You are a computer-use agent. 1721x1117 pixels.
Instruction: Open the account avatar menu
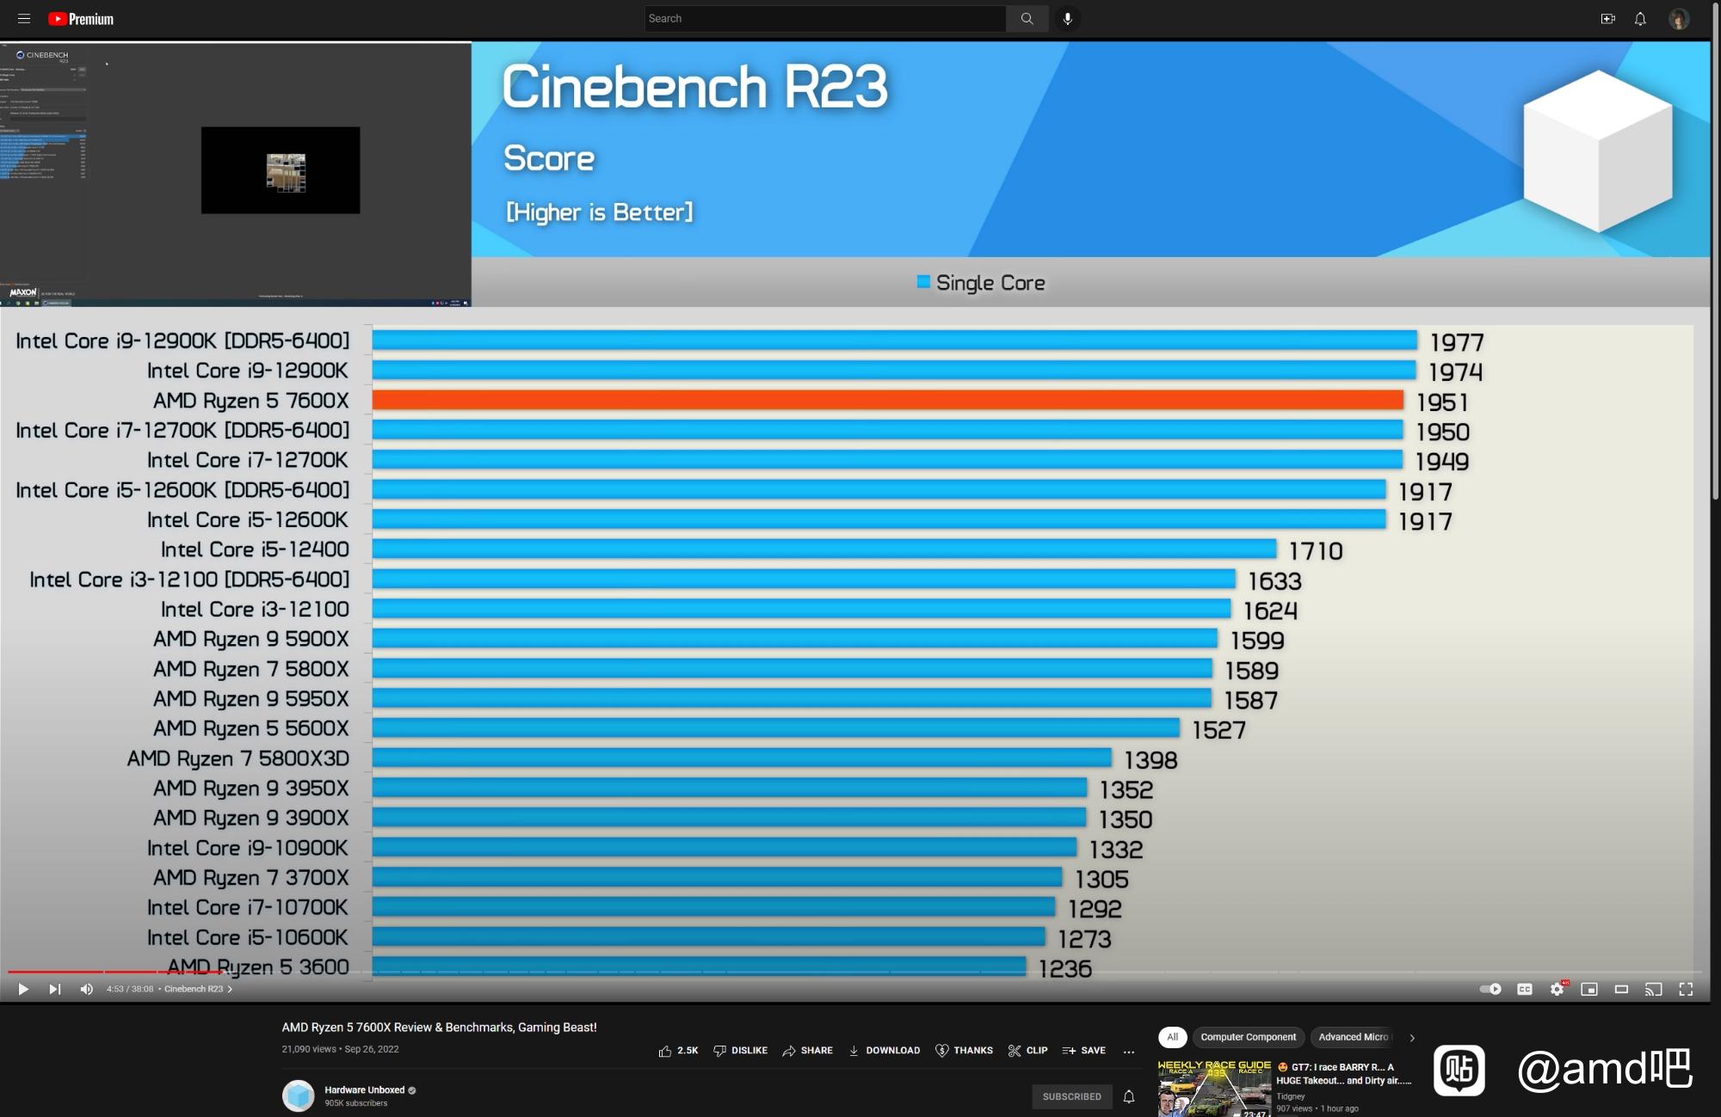point(1679,18)
